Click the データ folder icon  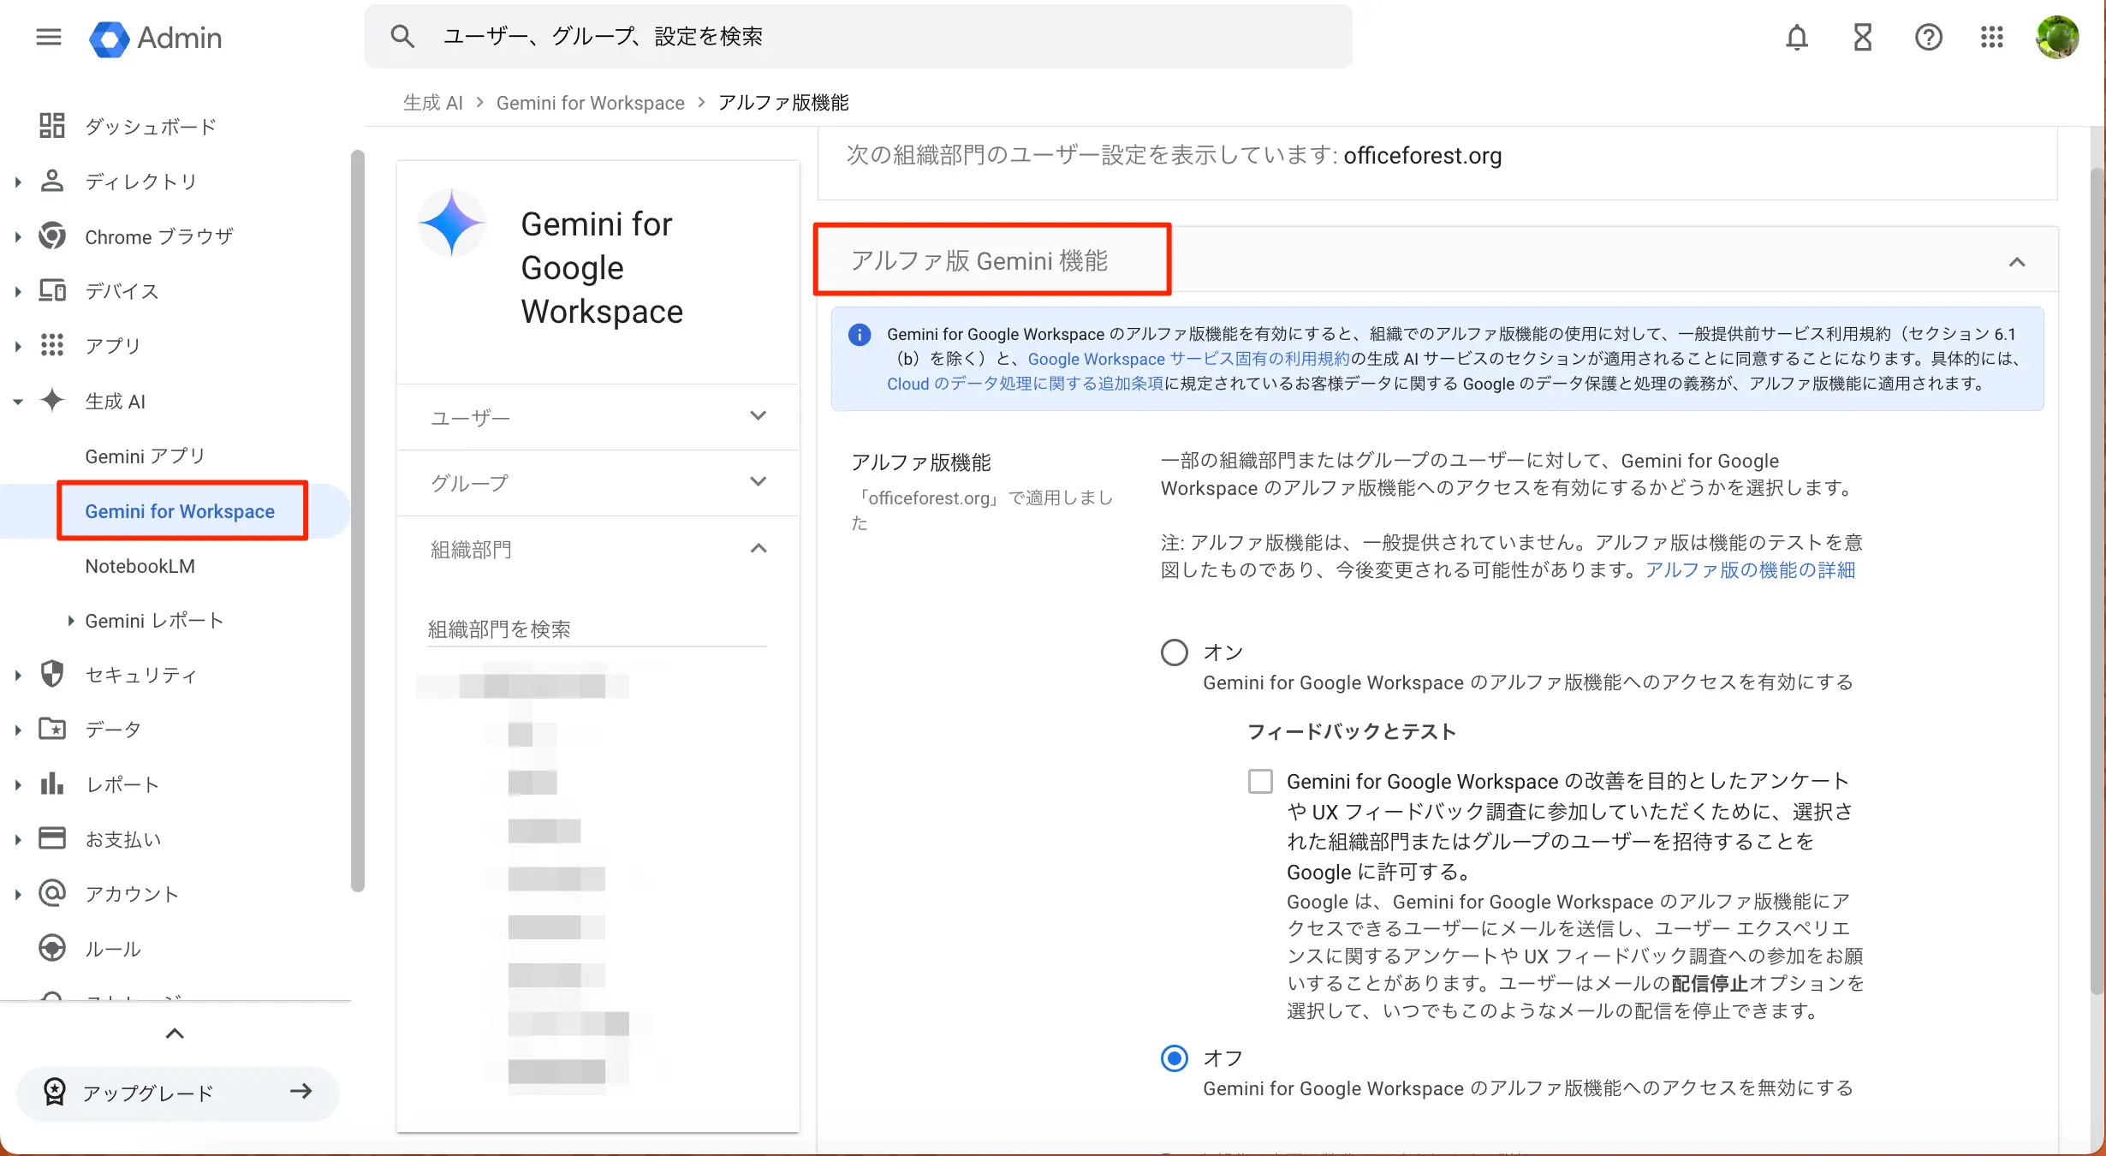click(x=52, y=729)
